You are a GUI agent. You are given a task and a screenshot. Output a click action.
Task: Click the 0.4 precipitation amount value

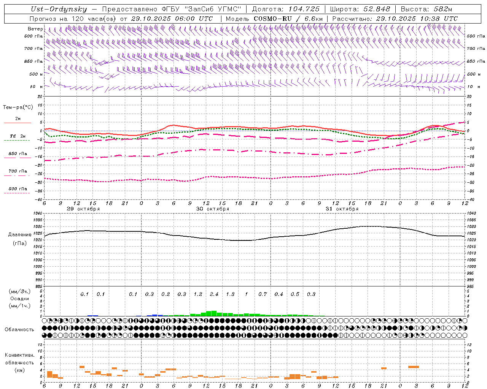[279, 294]
